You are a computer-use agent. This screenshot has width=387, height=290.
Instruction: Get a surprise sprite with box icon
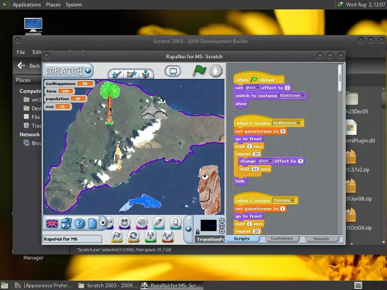pyautogui.click(x=146, y=74)
